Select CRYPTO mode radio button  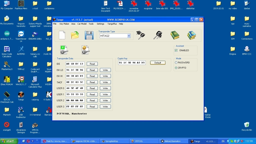tap(176, 68)
